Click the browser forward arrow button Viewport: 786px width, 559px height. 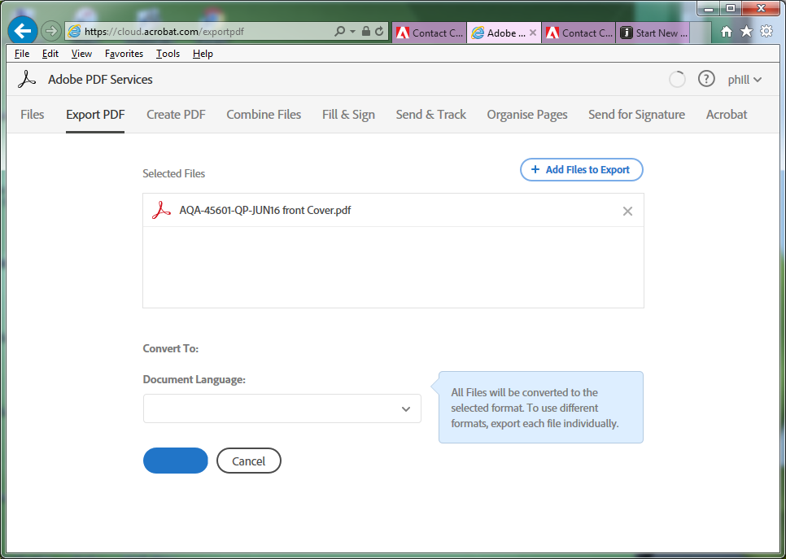[50, 31]
